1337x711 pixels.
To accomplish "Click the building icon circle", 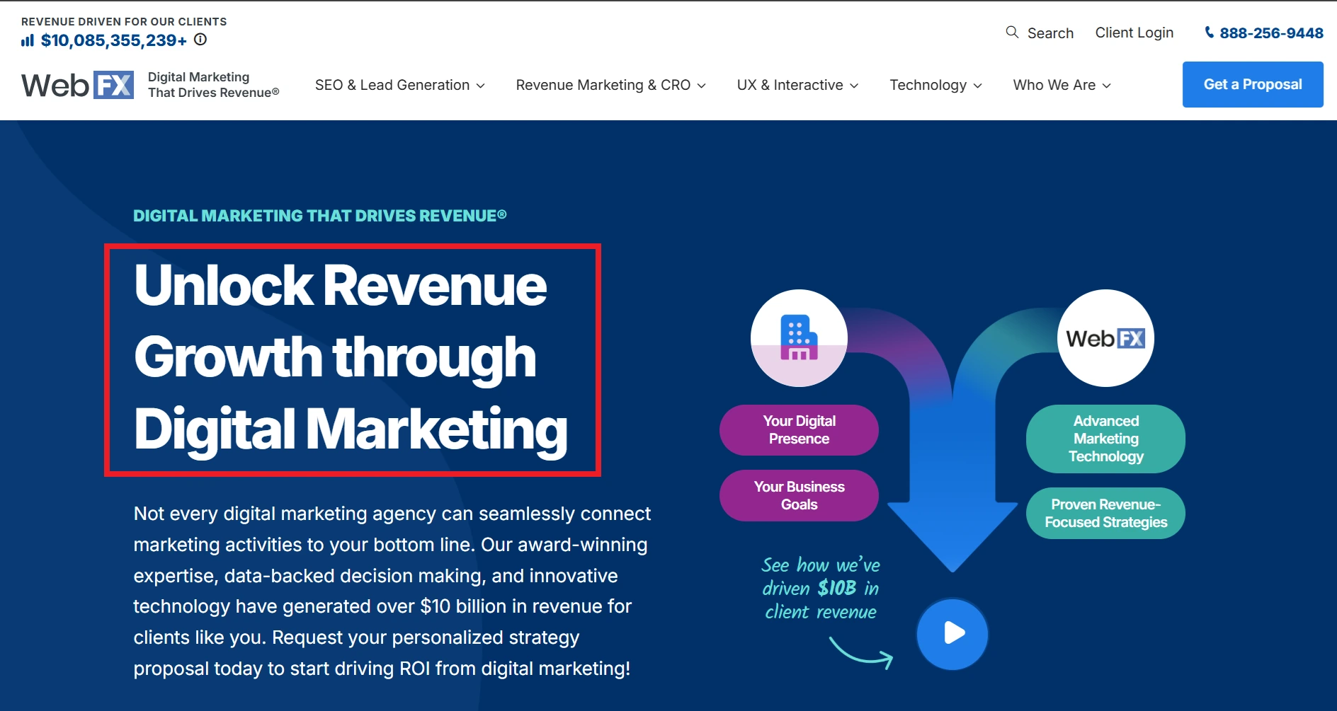I will coord(799,338).
